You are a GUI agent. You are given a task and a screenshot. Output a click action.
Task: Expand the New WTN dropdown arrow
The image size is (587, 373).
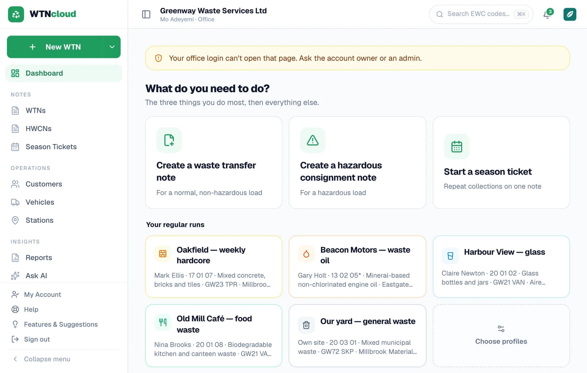tap(112, 47)
